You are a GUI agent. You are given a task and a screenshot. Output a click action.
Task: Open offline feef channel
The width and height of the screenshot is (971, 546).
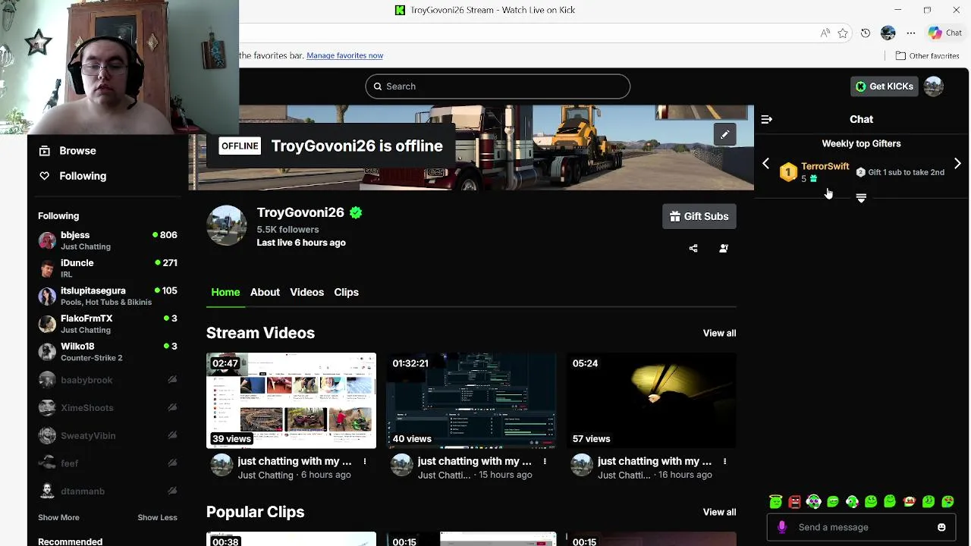(x=108, y=463)
